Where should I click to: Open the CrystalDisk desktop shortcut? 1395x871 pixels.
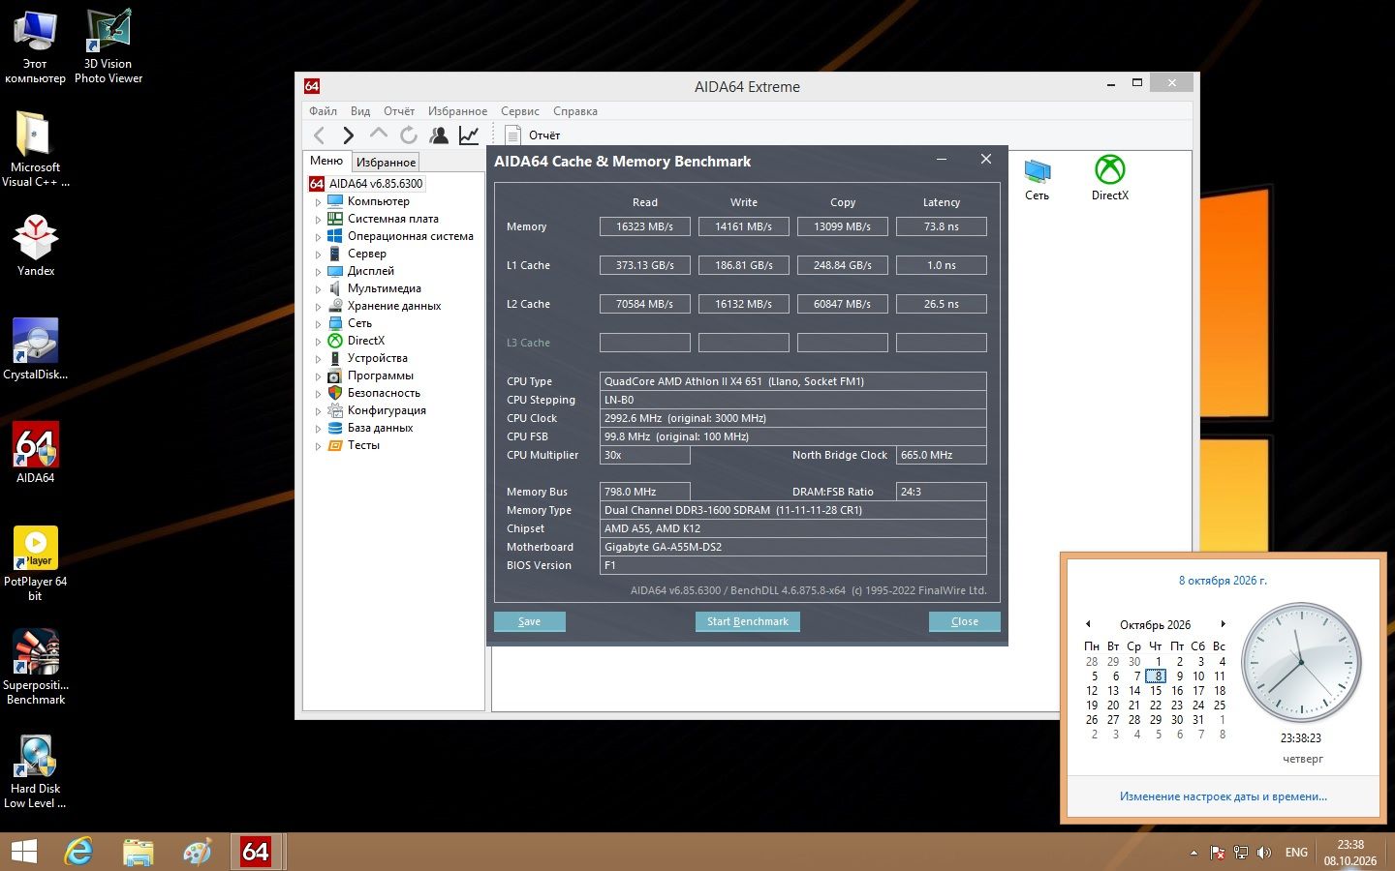(x=36, y=348)
